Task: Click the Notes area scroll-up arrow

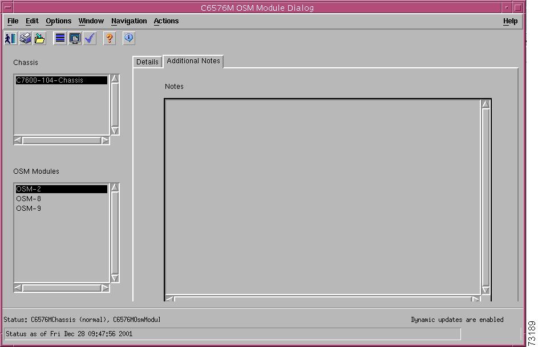Action: pos(486,104)
